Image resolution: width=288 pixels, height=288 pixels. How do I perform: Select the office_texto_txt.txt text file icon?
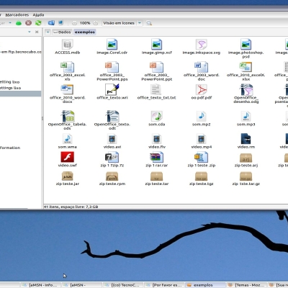coord(156,89)
